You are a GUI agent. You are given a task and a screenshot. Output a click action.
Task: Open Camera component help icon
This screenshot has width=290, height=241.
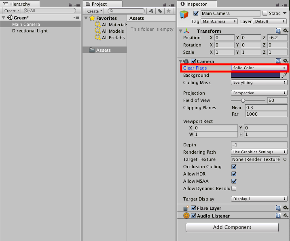click(x=278, y=61)
